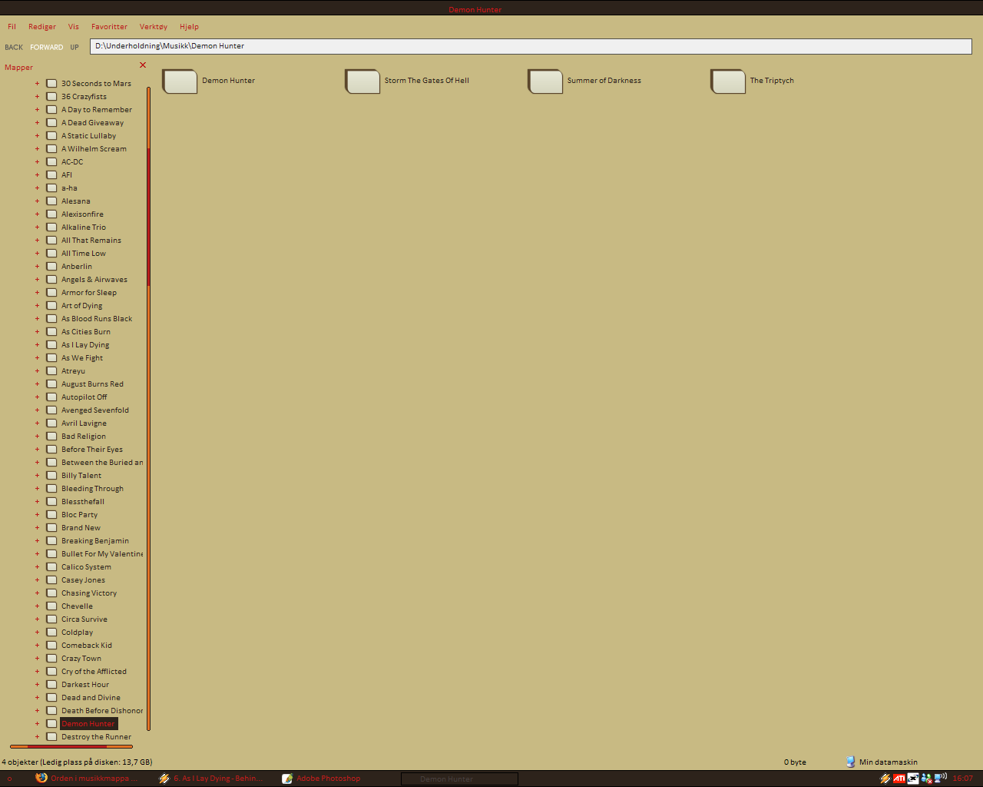Click the Winamp tray icon

885,779
